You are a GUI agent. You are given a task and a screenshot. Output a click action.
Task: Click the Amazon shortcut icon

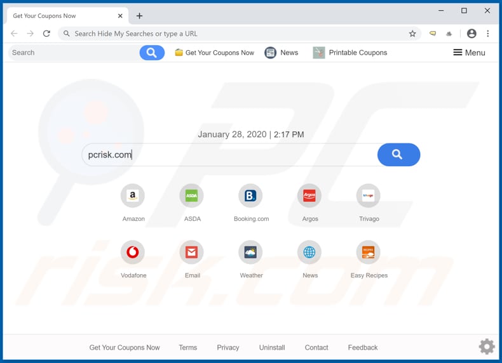[x=133, y=195]
